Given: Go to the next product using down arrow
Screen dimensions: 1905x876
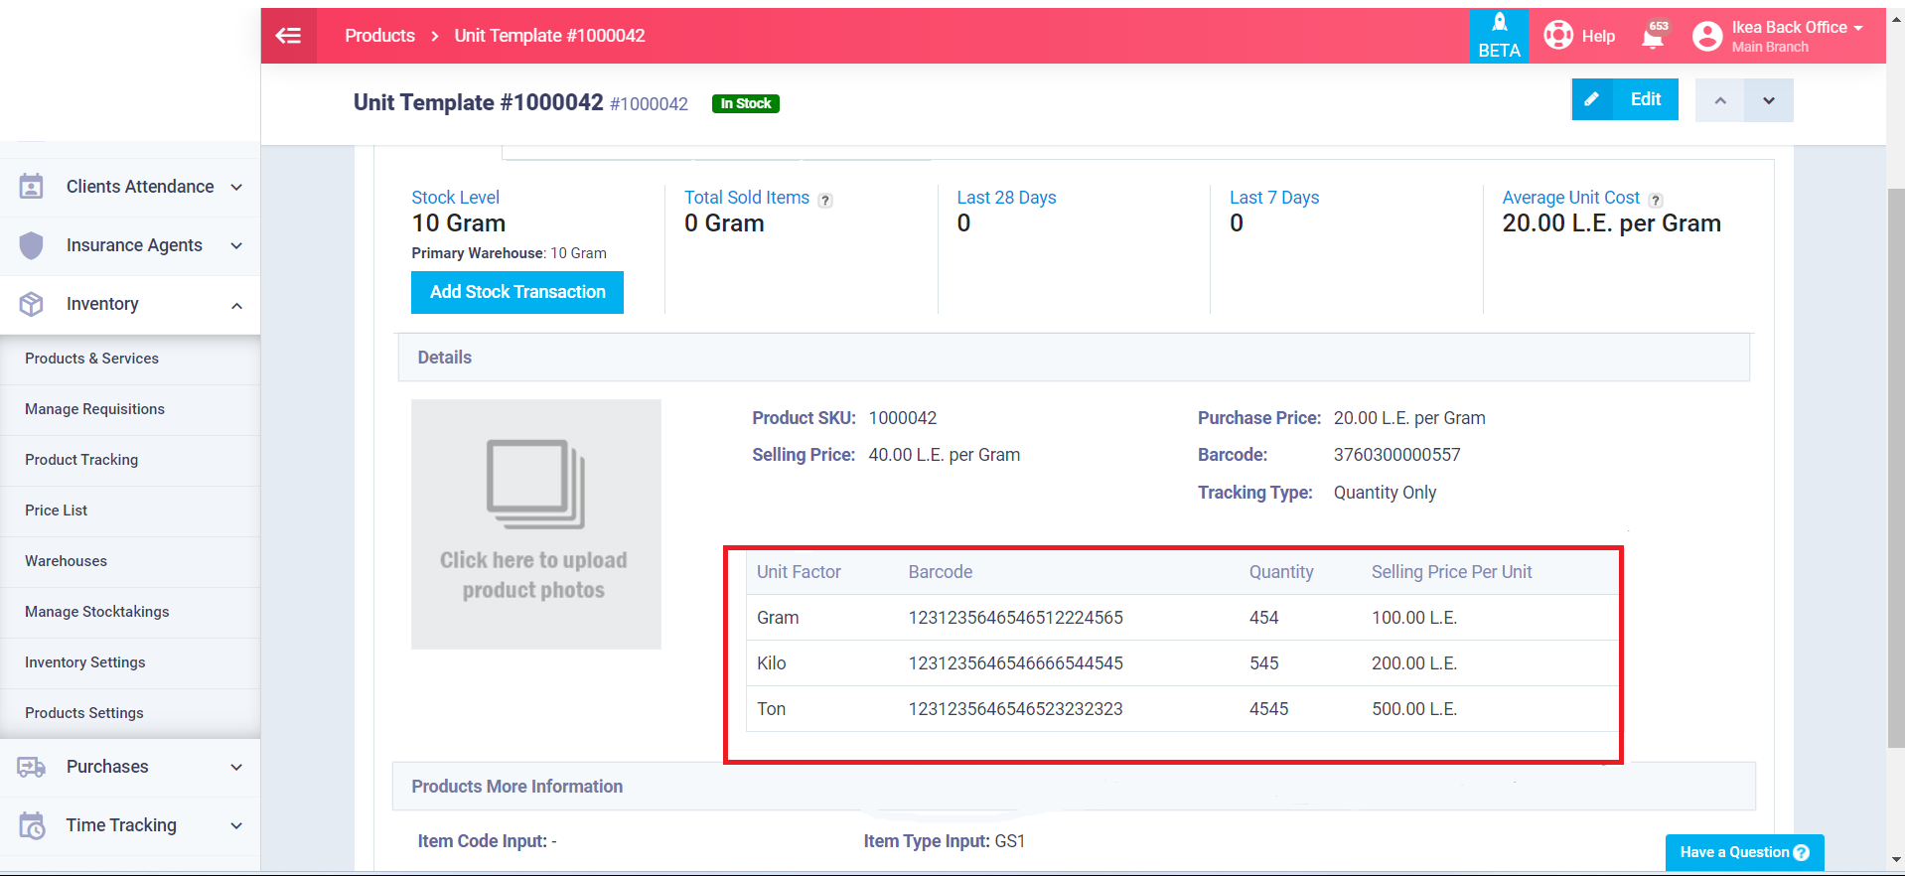Looking at the screenshot, I should (x=1769, y=100).
